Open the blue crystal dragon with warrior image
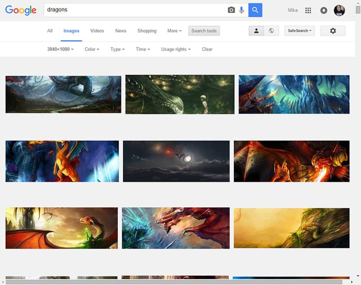Image resolution: width=361 pixels, height=285 pixels. [x=294, y=94]
